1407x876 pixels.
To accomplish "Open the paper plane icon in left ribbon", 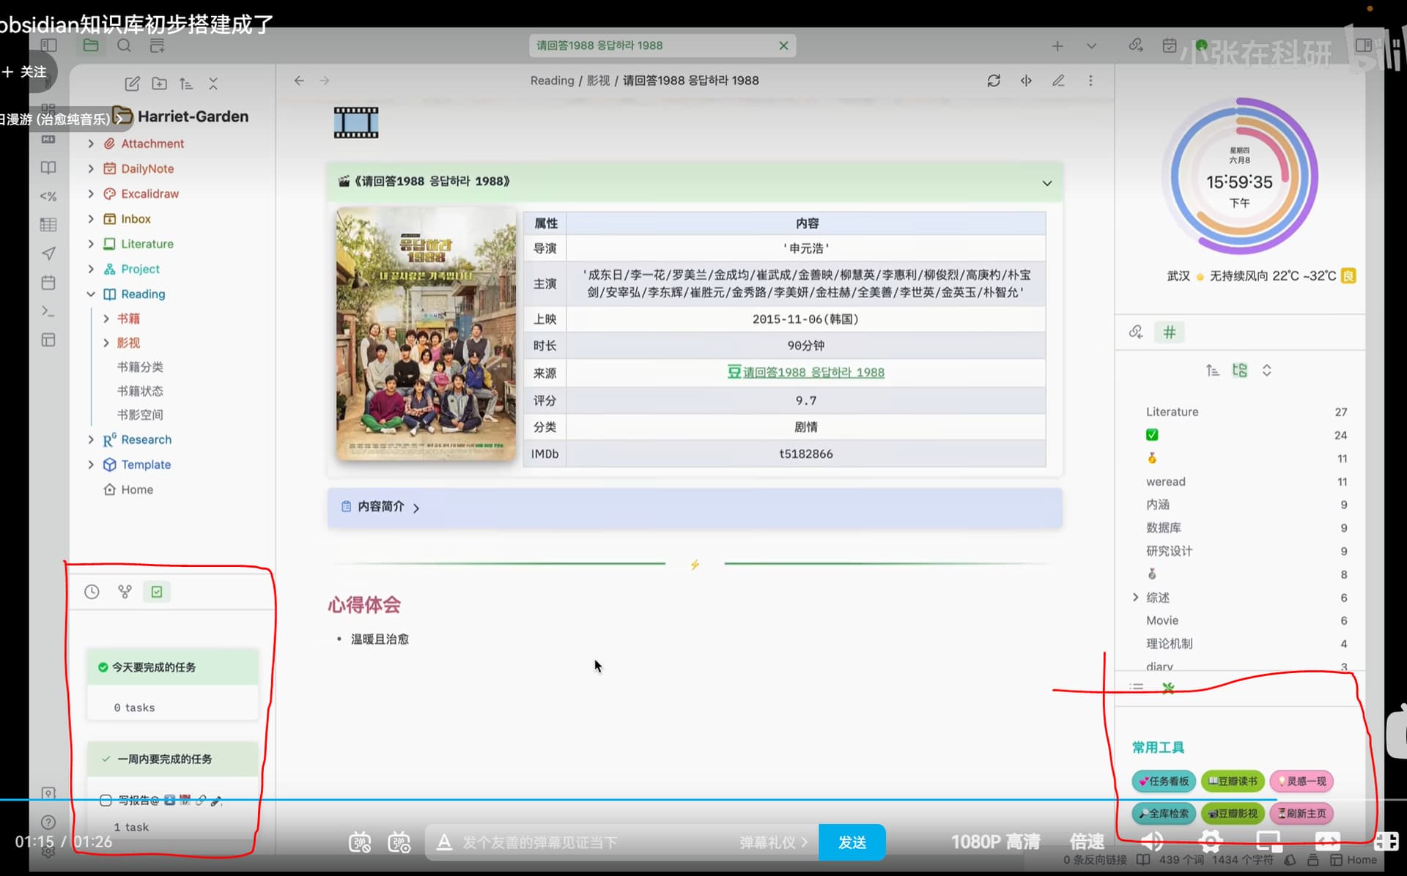I will click(48, 253).
